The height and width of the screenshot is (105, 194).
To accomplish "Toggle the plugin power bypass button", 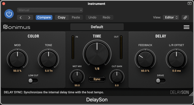I will pyautogui.click(x=9, y=14).
